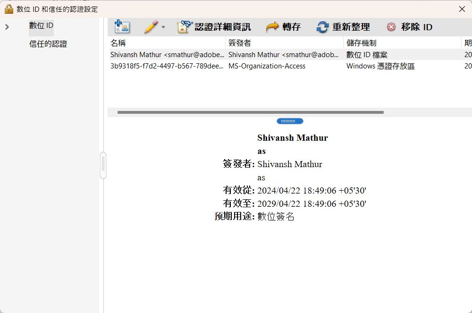Image resolution: width=472 pixels, height=313 pixels.
Task: Click the 移除 ID button label
Action: point(417,27)
